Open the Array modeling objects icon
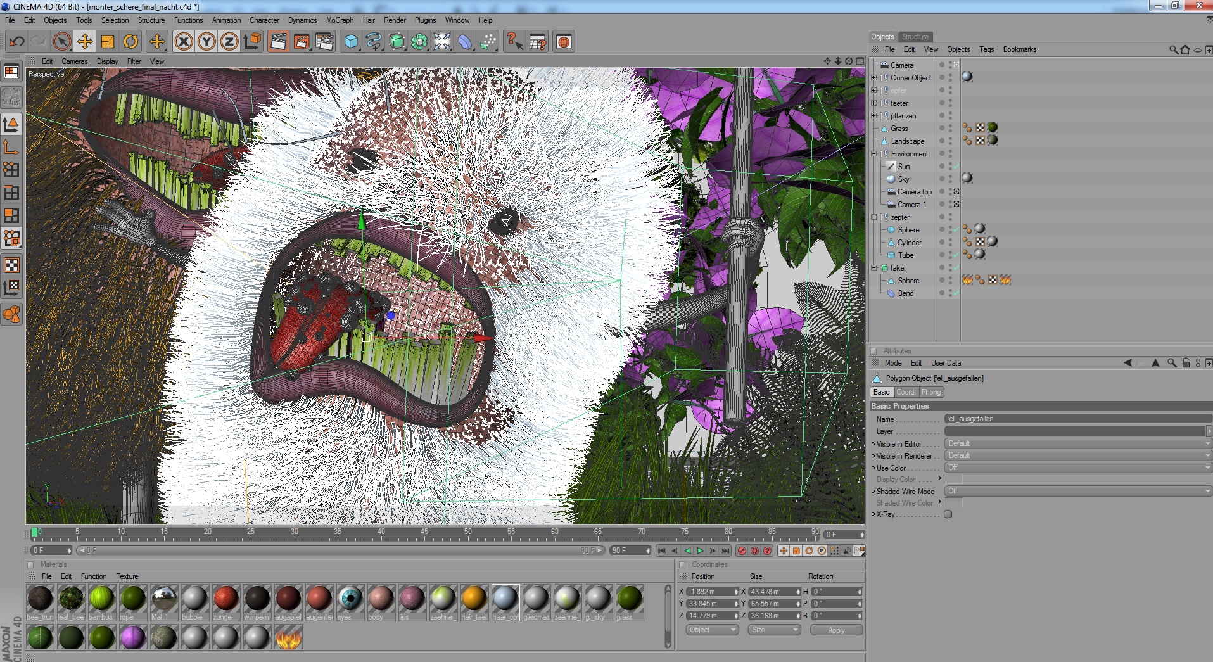The width and height of the screenshot is (1213, 662). coord(419,42)
